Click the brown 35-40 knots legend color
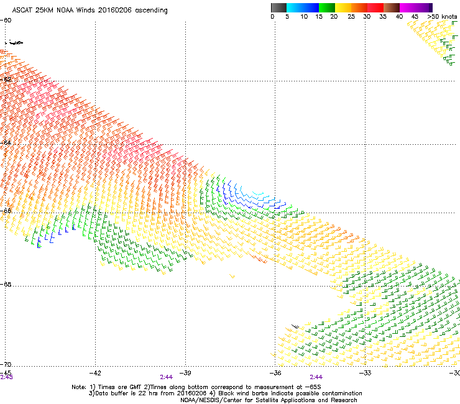The height and width of the screenshot is (404, 460). click(x=392, y=7)
